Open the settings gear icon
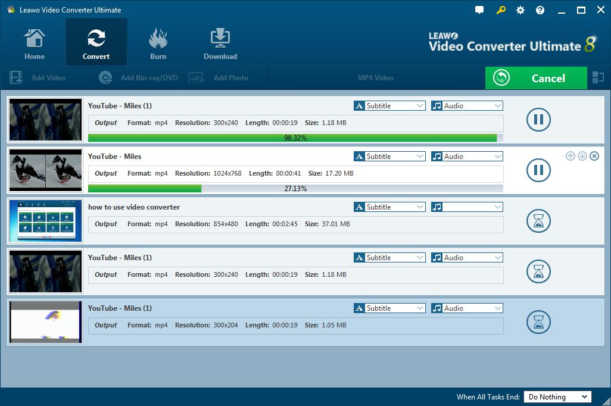The width and height of the screenshot is (611, 406). point(520,10)
